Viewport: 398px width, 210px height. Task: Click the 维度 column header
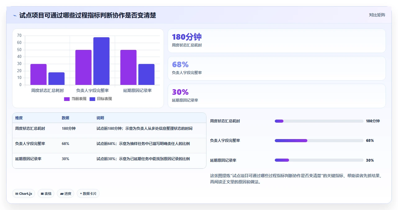tap(19, 118)
